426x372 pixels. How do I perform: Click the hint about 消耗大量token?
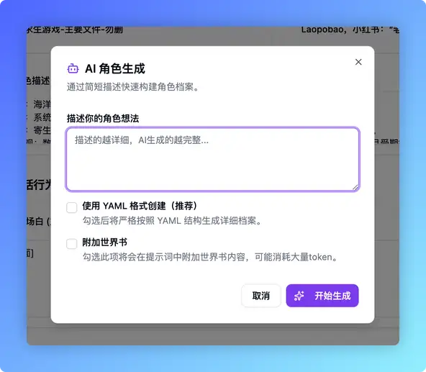point(209,257)
